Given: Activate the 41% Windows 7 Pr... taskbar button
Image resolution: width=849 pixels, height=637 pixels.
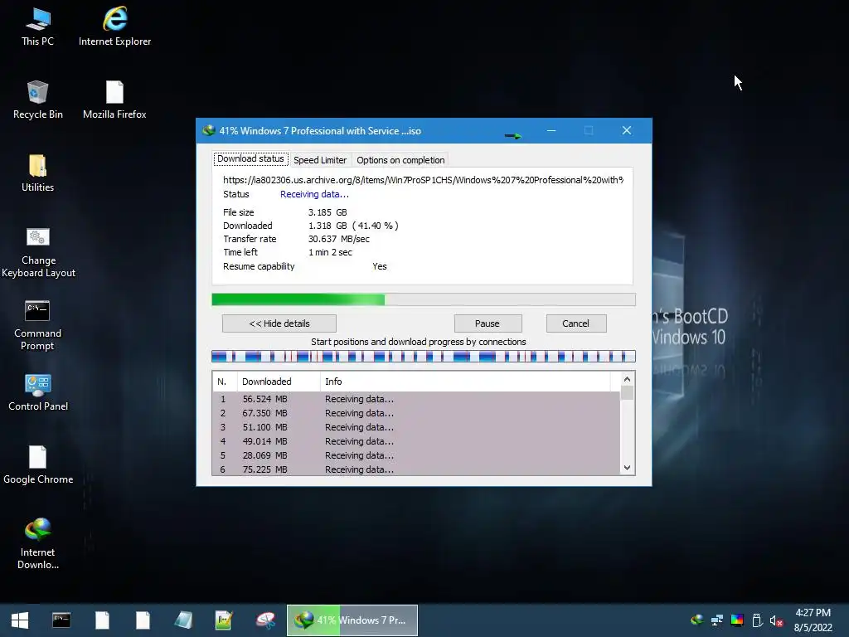Looking at the screenshot, I should coord(352,620).
